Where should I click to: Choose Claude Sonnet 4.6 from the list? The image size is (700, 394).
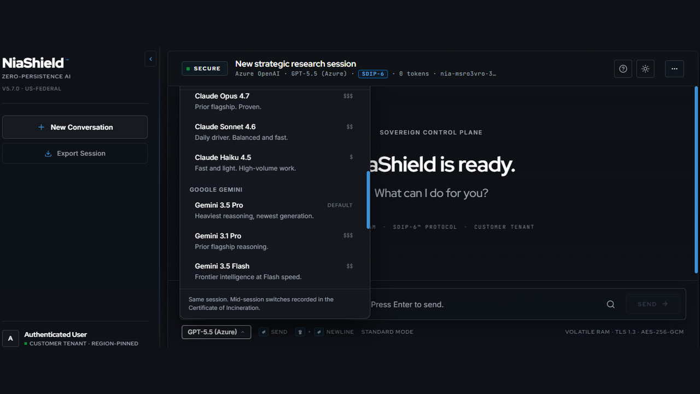click(275, 132)
